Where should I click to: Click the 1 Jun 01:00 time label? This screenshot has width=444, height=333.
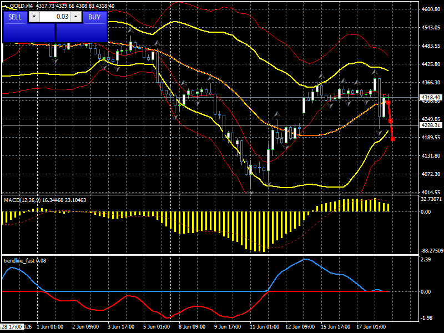(x=50, y=327)
